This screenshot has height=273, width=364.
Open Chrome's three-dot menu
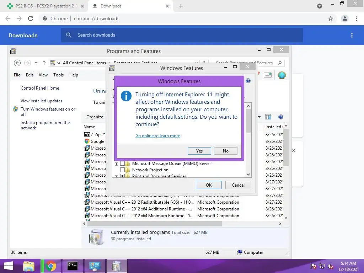pos(356,18)
